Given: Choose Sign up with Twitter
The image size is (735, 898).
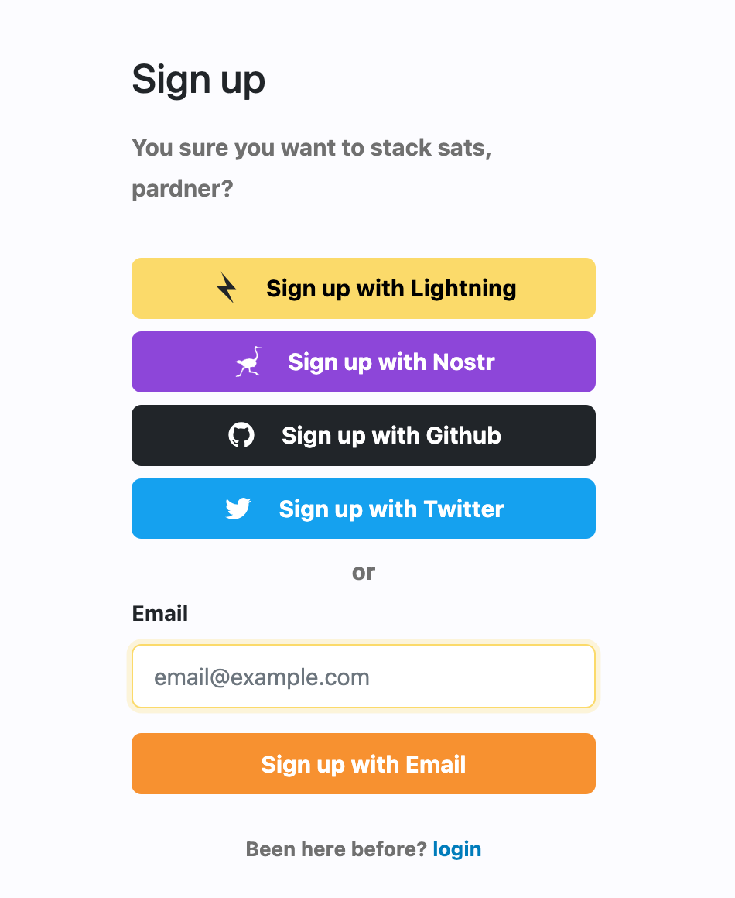Looking at the screenshot, I should (364, 509).
